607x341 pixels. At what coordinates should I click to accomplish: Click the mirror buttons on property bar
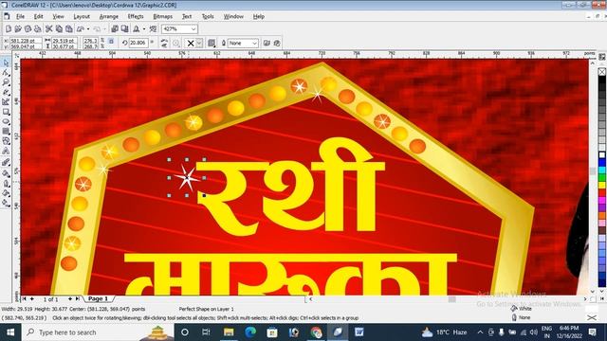click(x=164, y=44)
